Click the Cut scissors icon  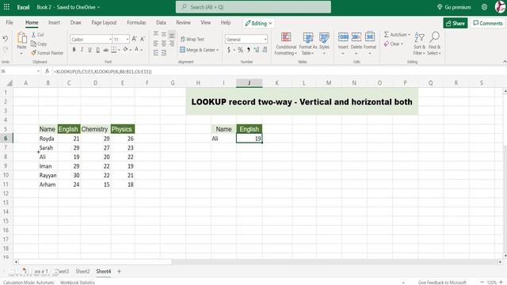[x=33, y=35]
